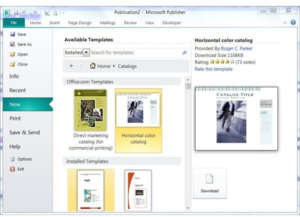Image resolution: width=300 pixels, height=217 pixels.
Task: Click the Installed Templates section header
Action: tap(121, 161)
